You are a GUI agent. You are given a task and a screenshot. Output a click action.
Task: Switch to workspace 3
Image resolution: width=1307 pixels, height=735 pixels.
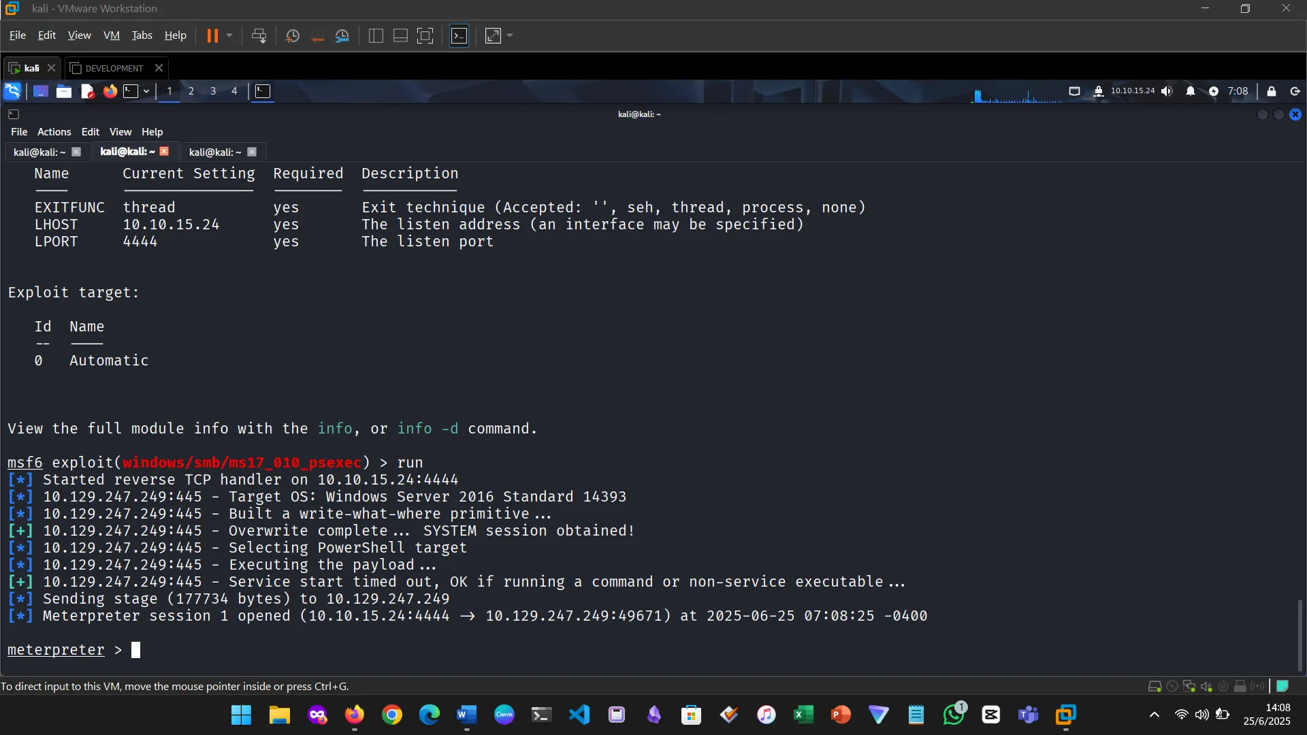(213, 91)
